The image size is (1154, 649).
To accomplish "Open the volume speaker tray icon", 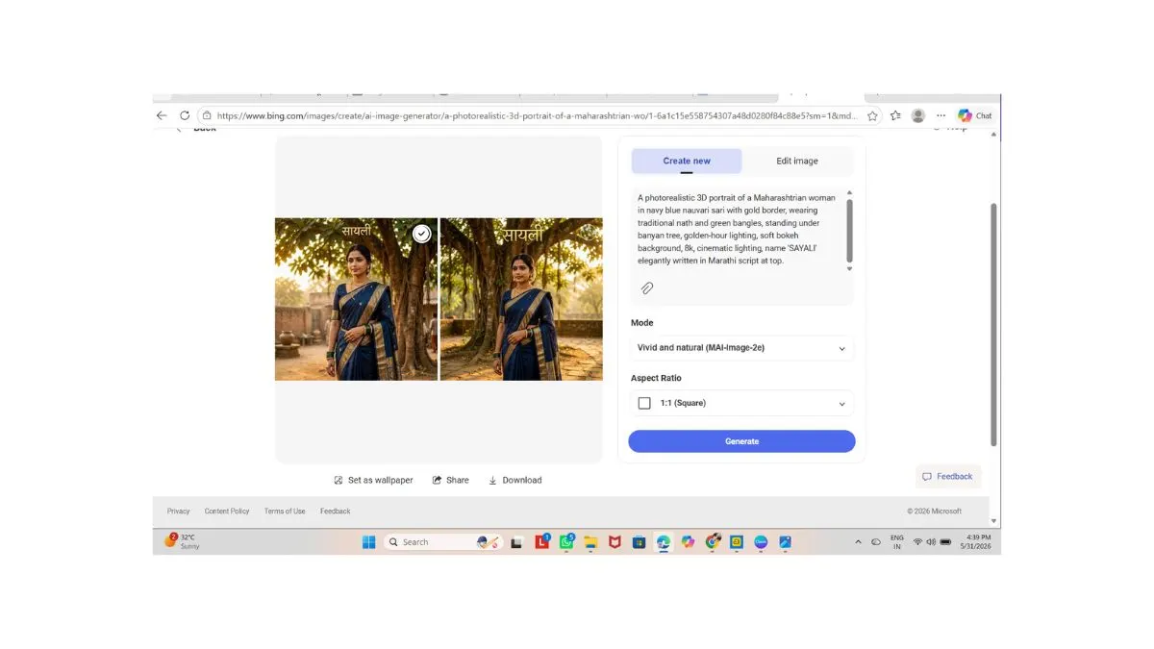I will click(x=931, y=542).
